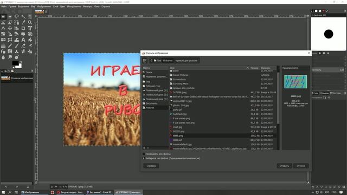The height and width of the screenshot is (195, 347).
Task: Click the background white color swatch
Action: (x=20, y=66)
